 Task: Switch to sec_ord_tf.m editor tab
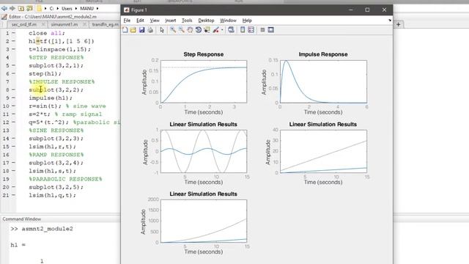[24, 24]
